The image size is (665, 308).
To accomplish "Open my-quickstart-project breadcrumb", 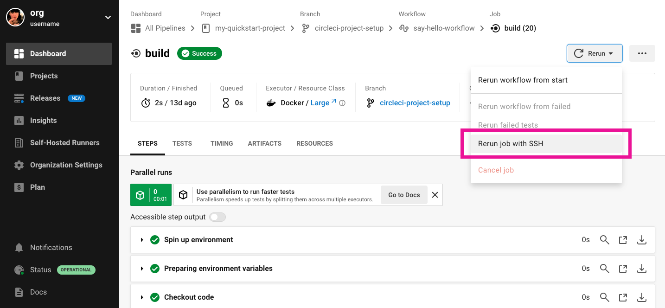I will [x=244, y=28].
